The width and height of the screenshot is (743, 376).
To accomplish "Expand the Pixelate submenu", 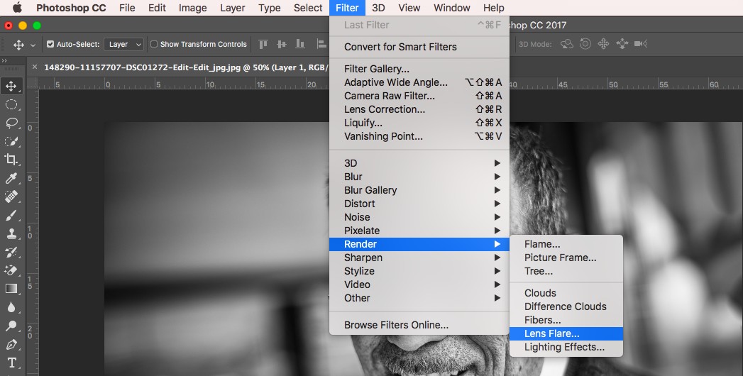I will pos(419,231).
